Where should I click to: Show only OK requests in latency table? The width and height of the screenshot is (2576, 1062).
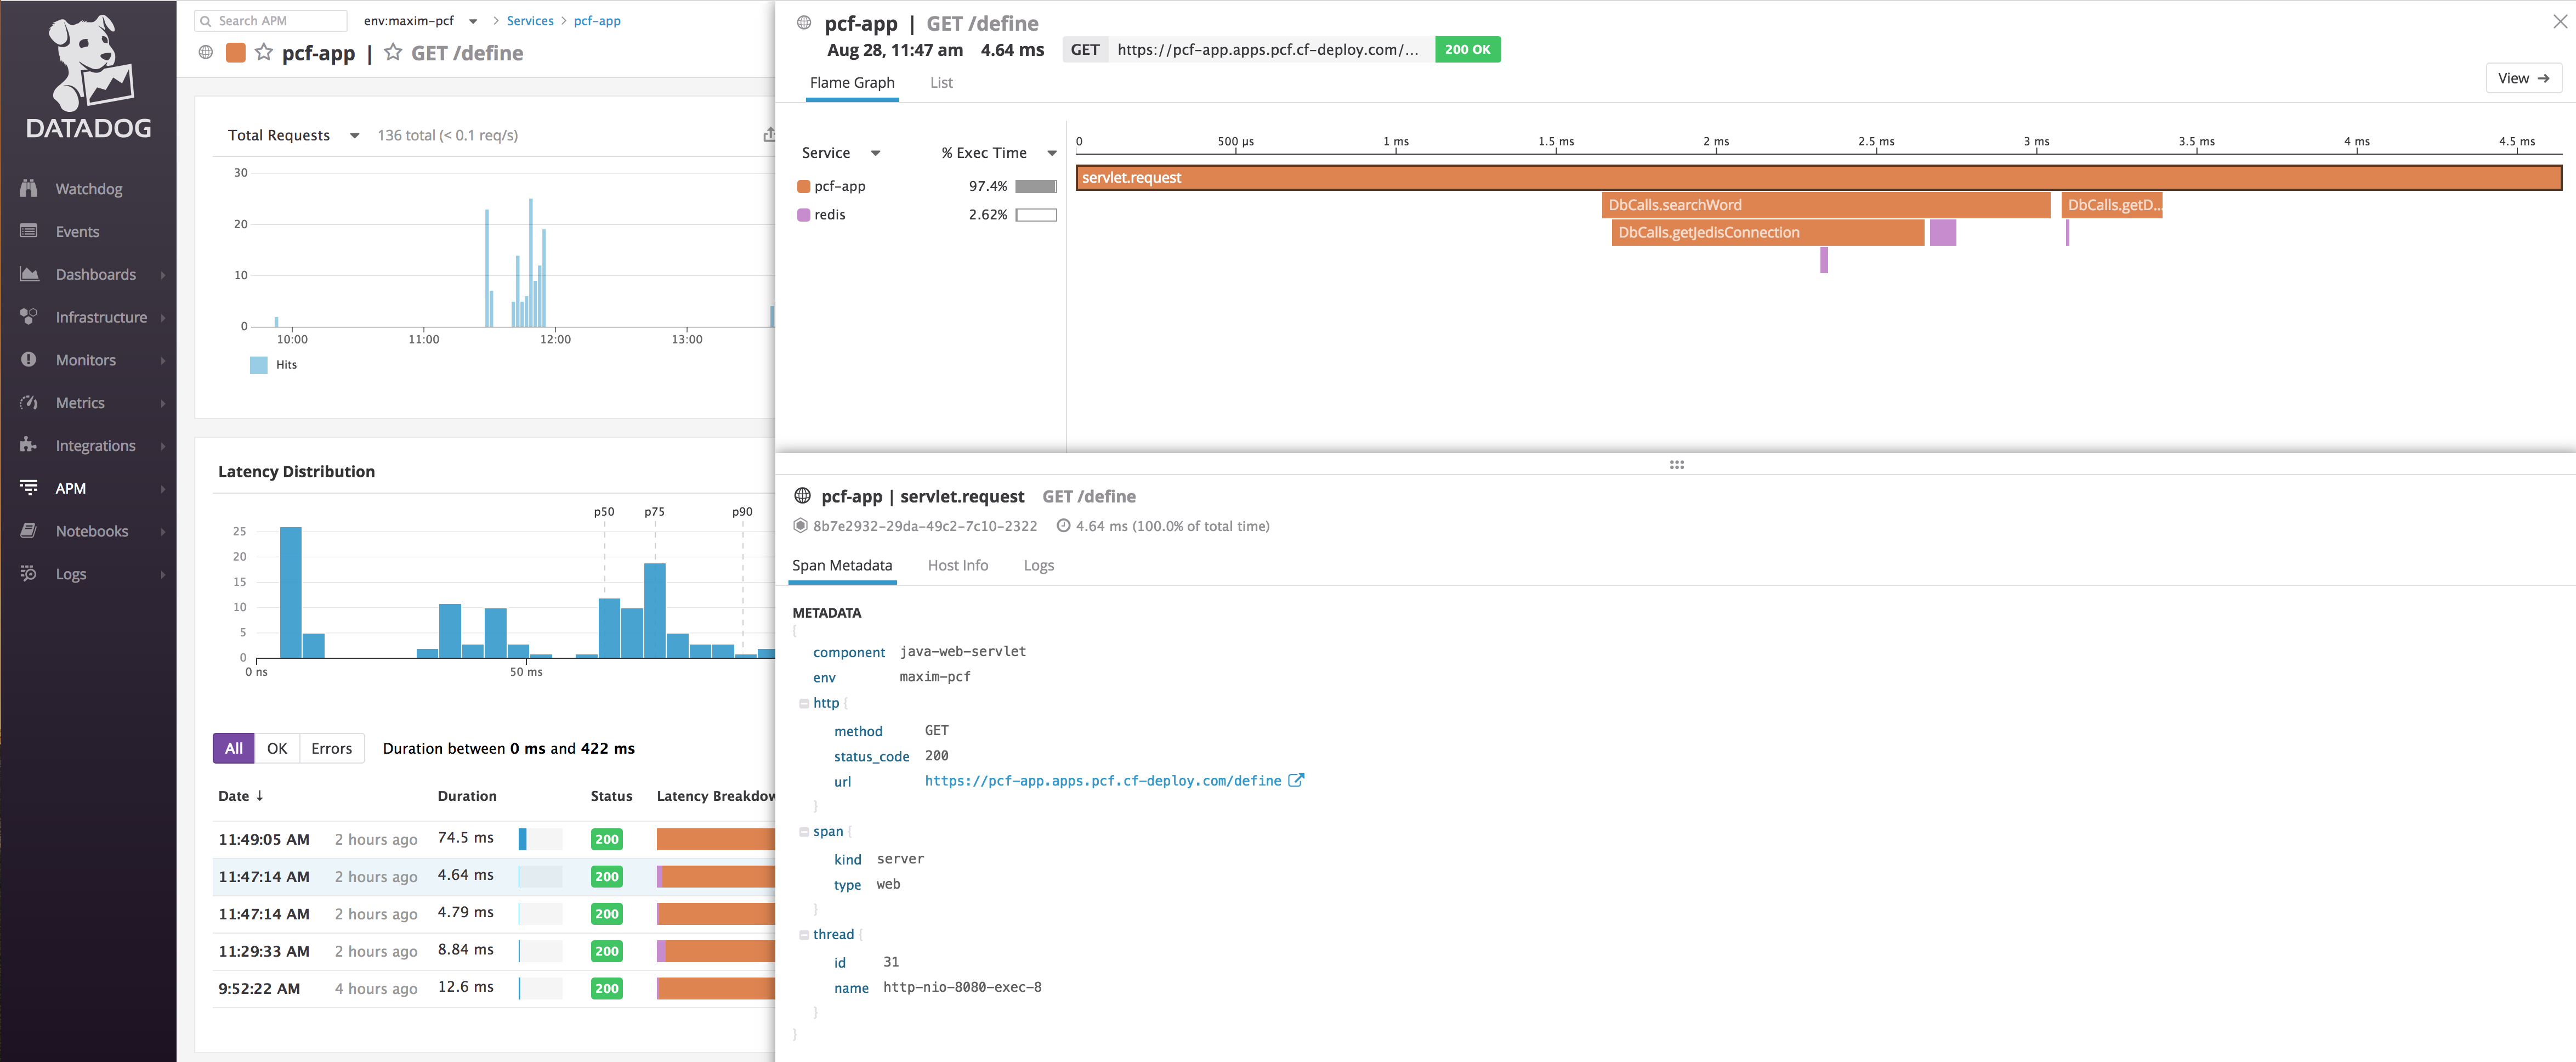click(277, 748)
